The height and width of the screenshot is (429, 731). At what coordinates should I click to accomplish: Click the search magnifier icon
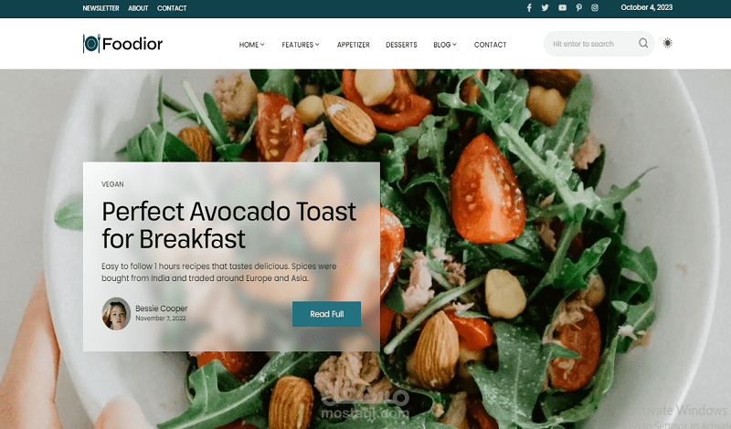[643, 43]
